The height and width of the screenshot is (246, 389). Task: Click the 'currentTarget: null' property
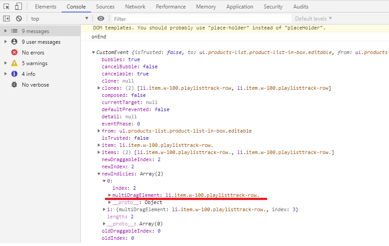pyautogui.click(x=129, y=102)
